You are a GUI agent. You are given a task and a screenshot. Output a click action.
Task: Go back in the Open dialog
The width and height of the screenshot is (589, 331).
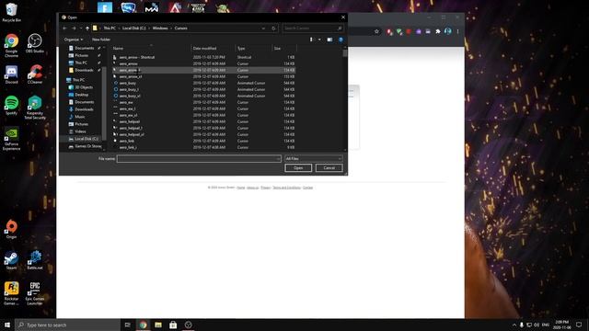click(64, 29)
